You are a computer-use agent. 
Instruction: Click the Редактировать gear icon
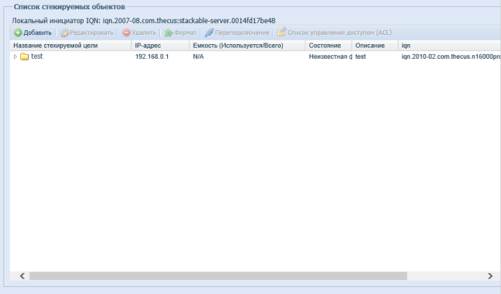point(64,32)
